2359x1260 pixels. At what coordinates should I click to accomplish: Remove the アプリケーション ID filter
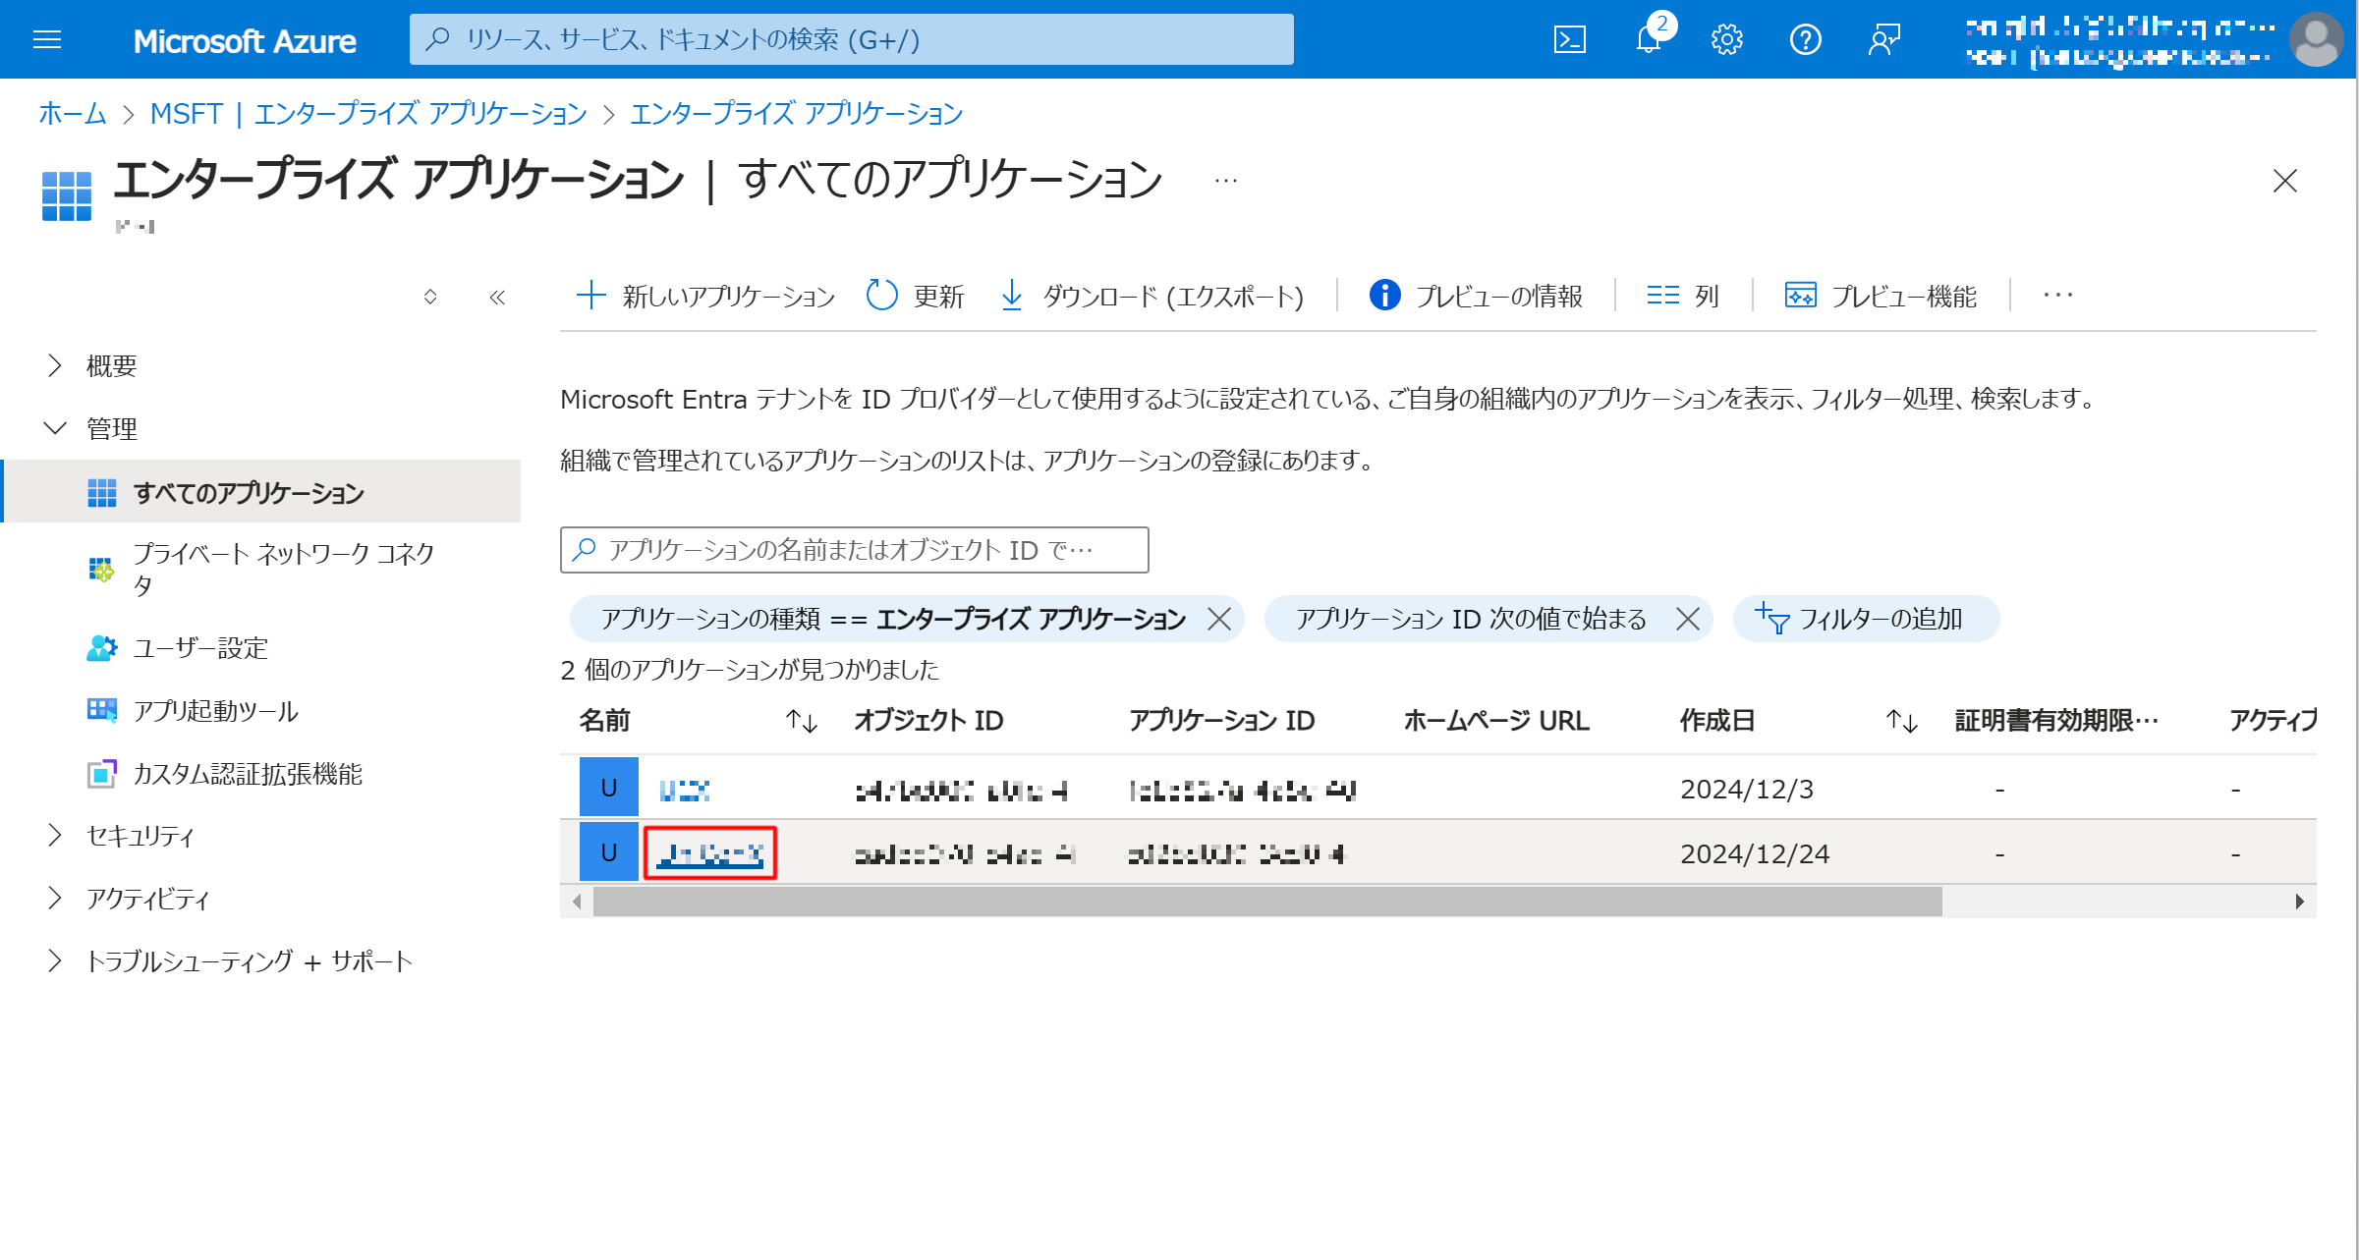point(1688,619)
